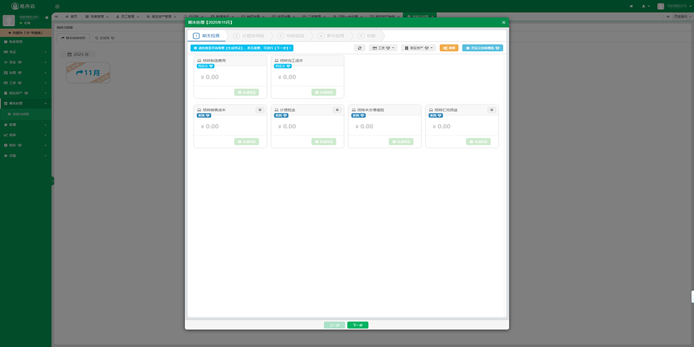Click the orange 测算 button

click(x=449, y=48)
